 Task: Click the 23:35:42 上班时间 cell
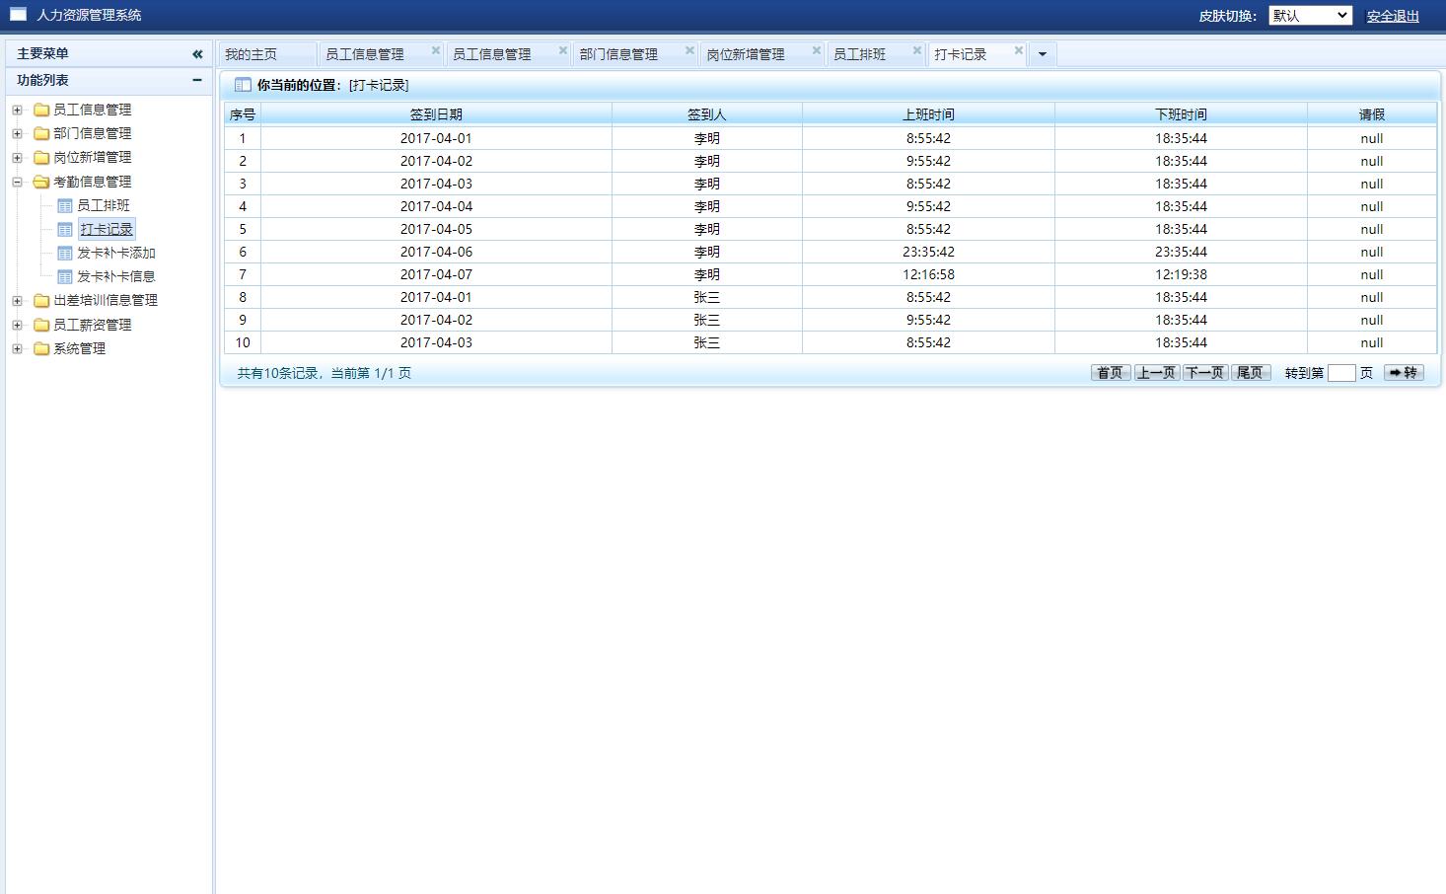(x=929, y=252)
